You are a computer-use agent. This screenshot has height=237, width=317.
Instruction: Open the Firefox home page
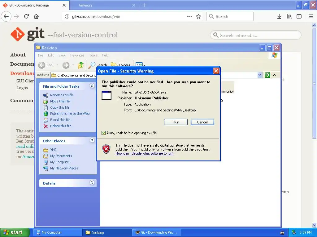(x=36, y=16)
